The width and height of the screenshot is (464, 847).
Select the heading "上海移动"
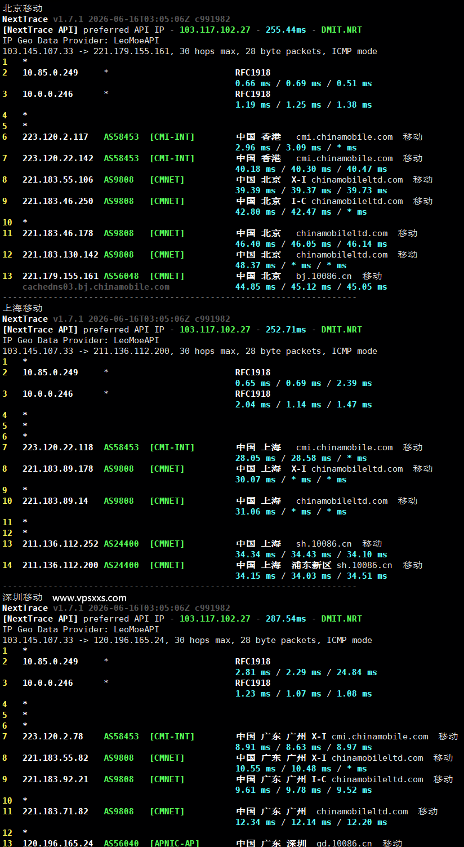[x=23, y=308]
